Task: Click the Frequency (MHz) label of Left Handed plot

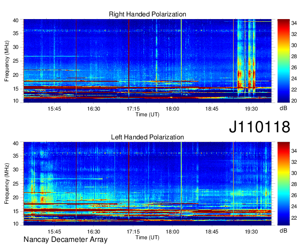Action: pos(7,184)
